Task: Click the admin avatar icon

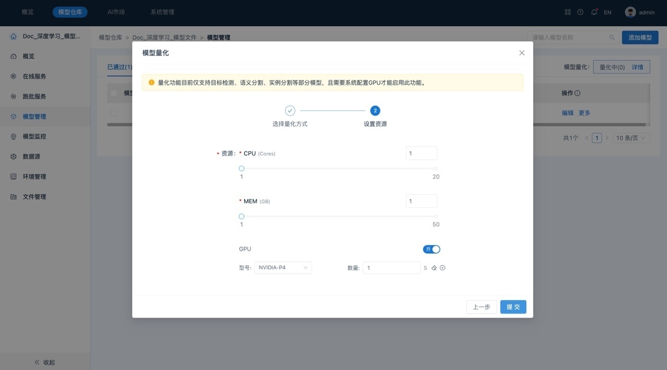Action: (631, 12)
